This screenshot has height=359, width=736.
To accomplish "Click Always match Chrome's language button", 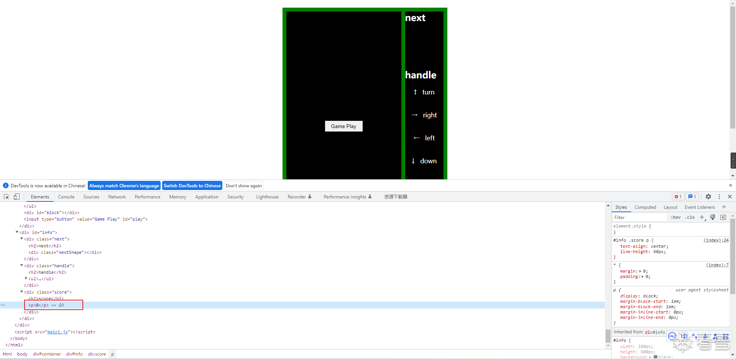I will tap(124, 186).
